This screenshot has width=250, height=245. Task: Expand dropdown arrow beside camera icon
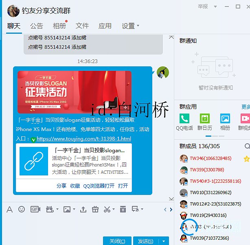[57, 209]
